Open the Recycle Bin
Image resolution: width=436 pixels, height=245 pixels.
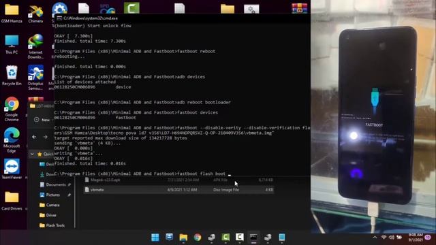(12, 76)
